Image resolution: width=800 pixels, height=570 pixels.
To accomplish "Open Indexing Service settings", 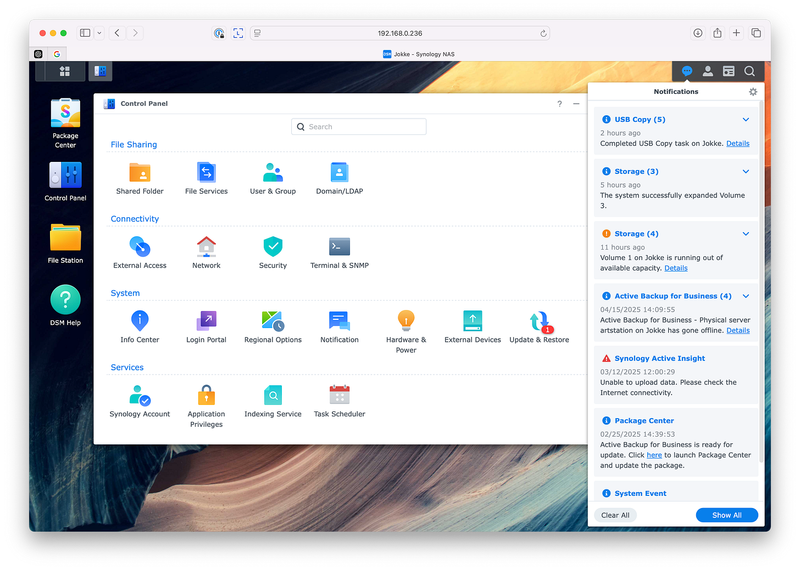I will (x=273, y=402).
